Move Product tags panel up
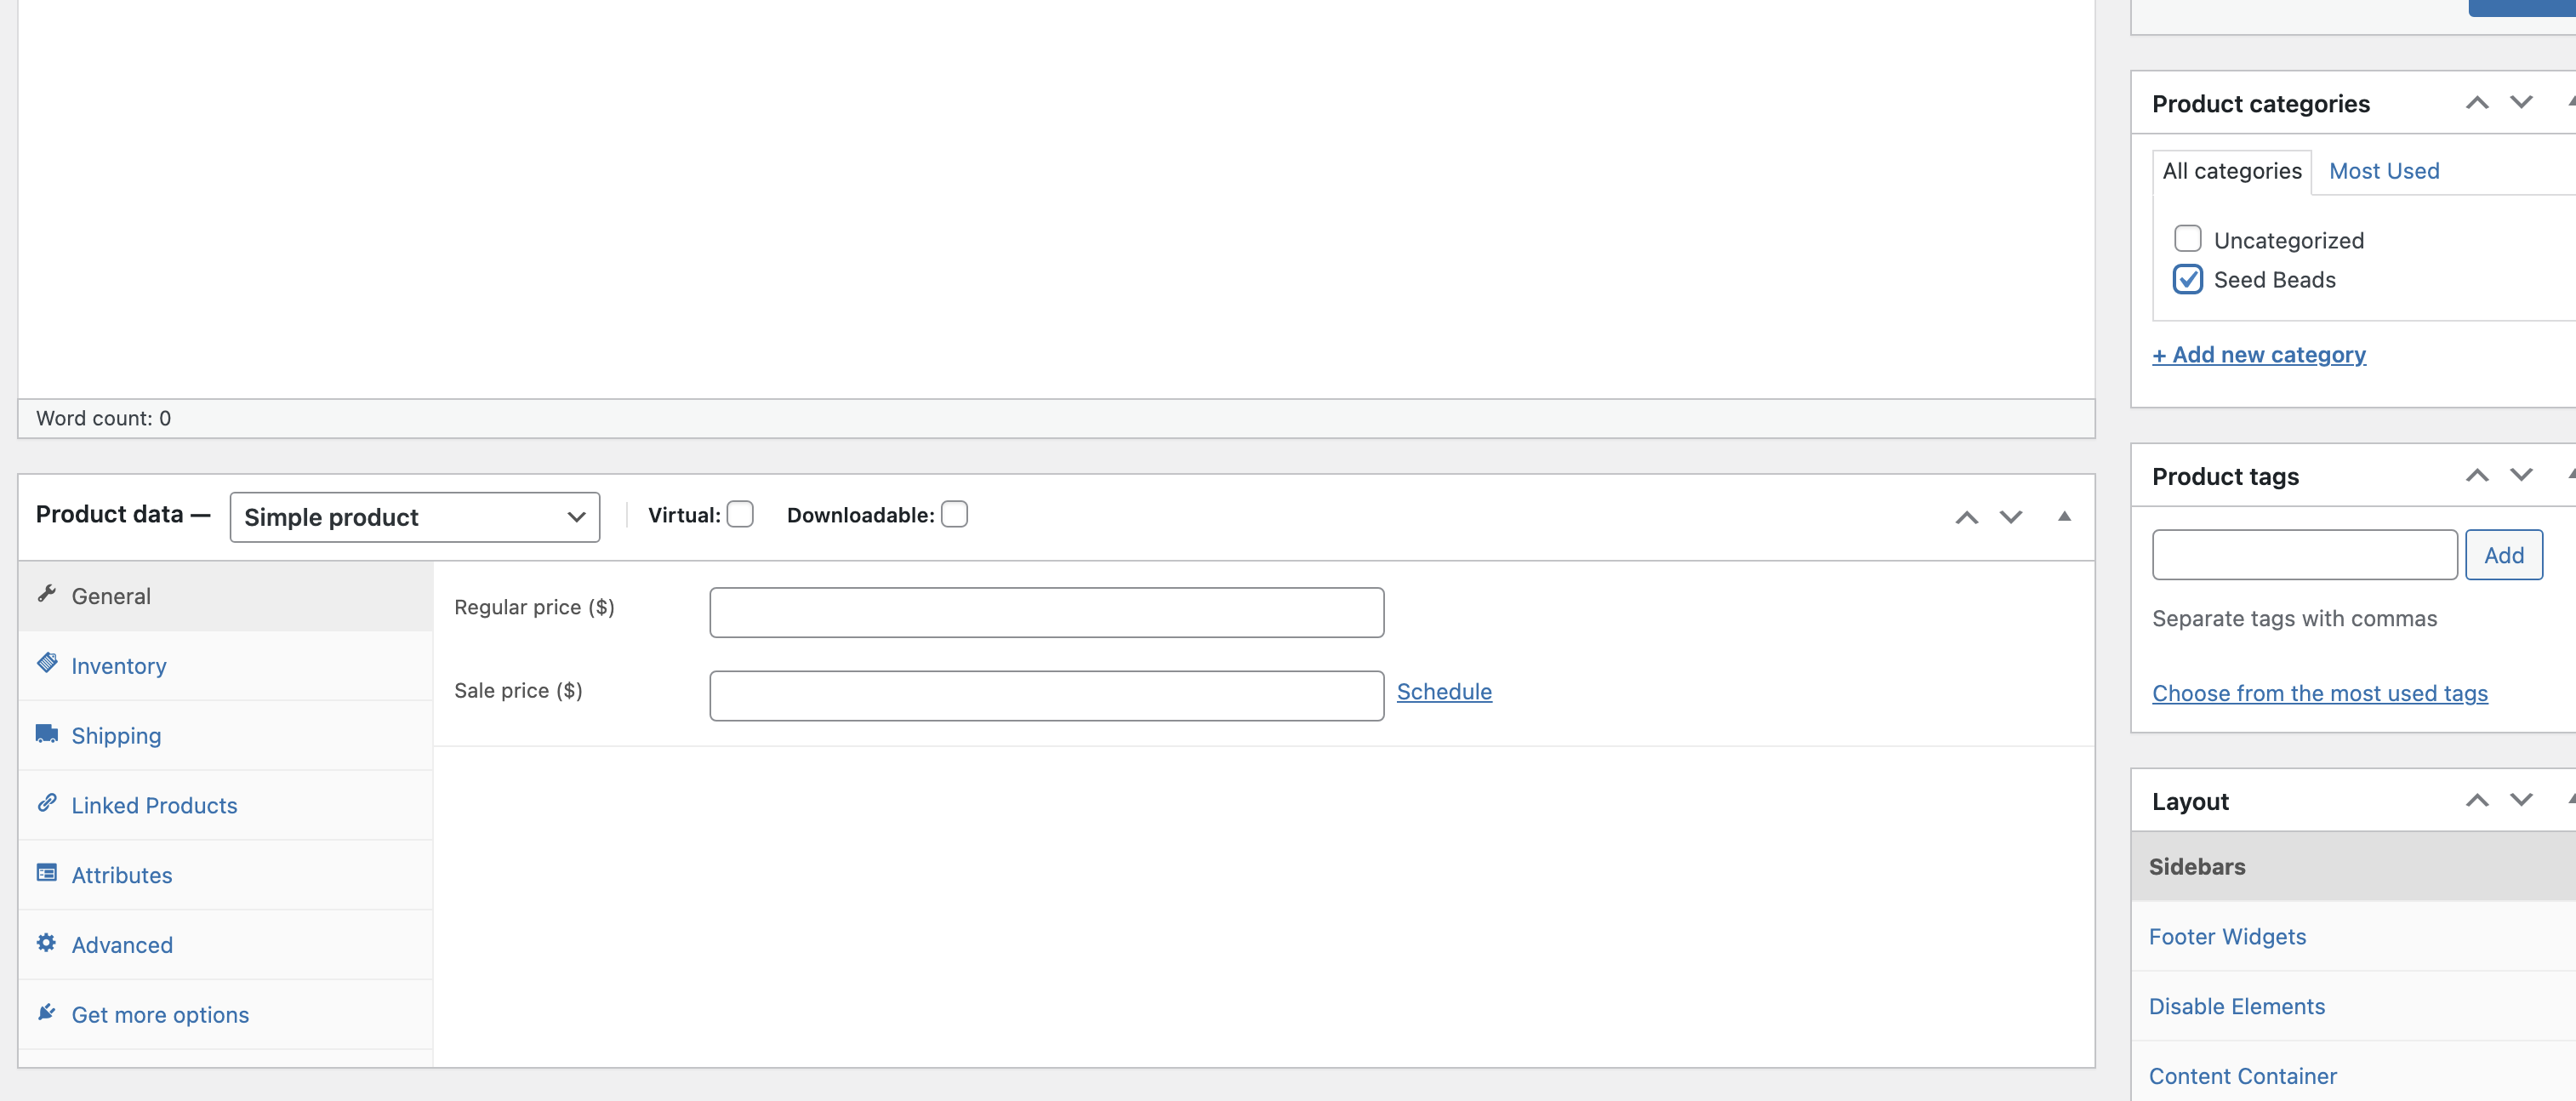Image resolution: width=2576 pixels, height=1101 pixels. coord(2476,475)
